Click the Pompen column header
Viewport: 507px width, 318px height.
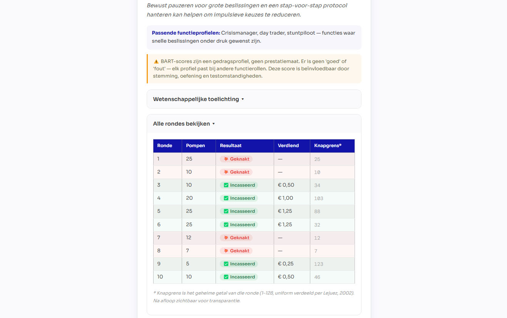click(196, 146)
